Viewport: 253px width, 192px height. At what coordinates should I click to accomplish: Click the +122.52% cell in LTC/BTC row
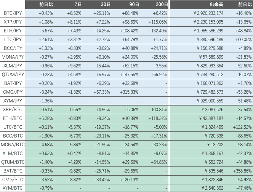tap(241, 127)
